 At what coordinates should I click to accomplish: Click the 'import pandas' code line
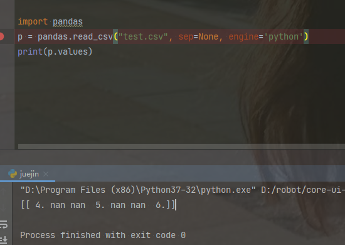click(x=50, y=21)
